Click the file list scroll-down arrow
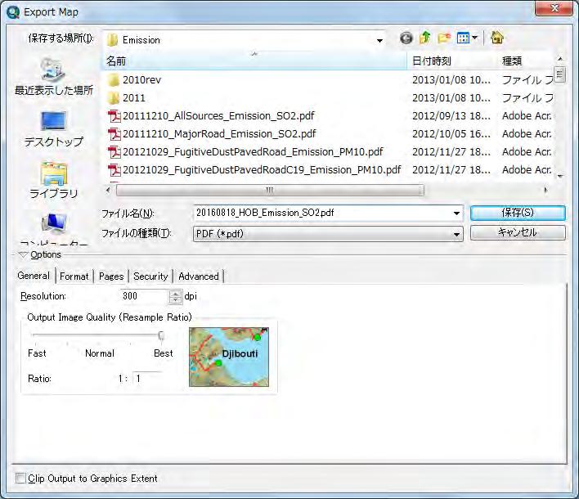Viewport: 579px width, 499px height. pos(560,177)
